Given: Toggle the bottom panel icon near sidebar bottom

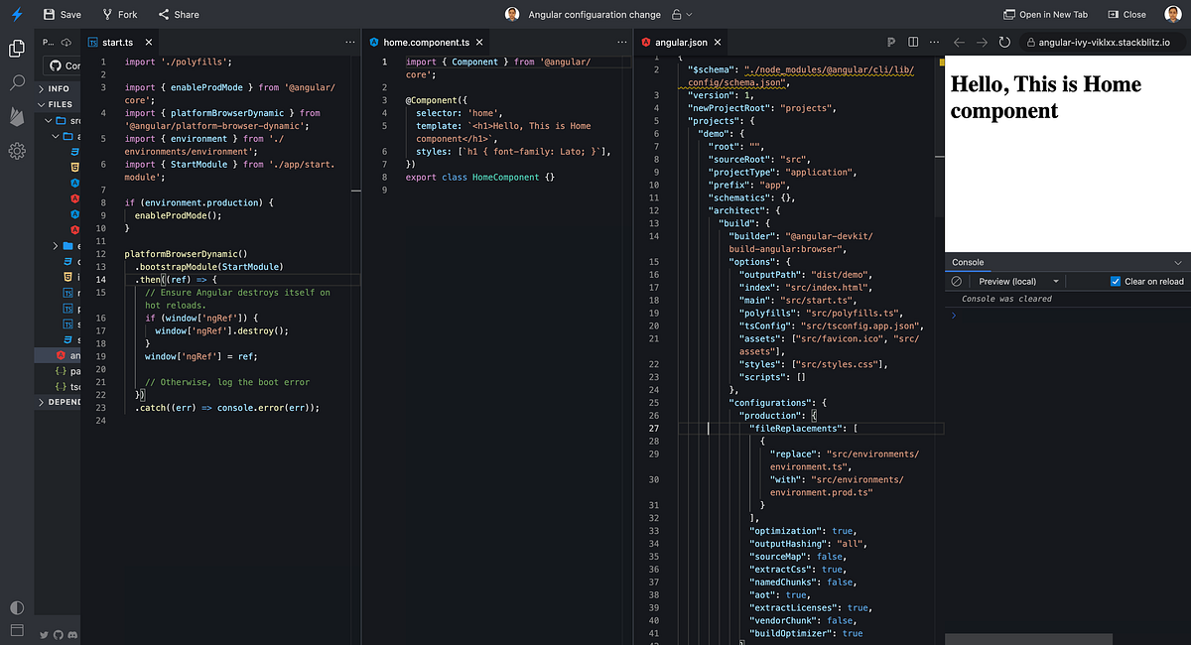Looking at the screenshot, I should [x=16, y=631].
